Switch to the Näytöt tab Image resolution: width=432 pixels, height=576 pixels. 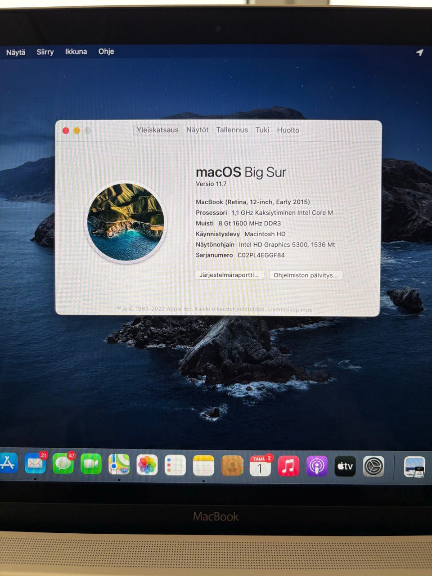coord(198,130)
